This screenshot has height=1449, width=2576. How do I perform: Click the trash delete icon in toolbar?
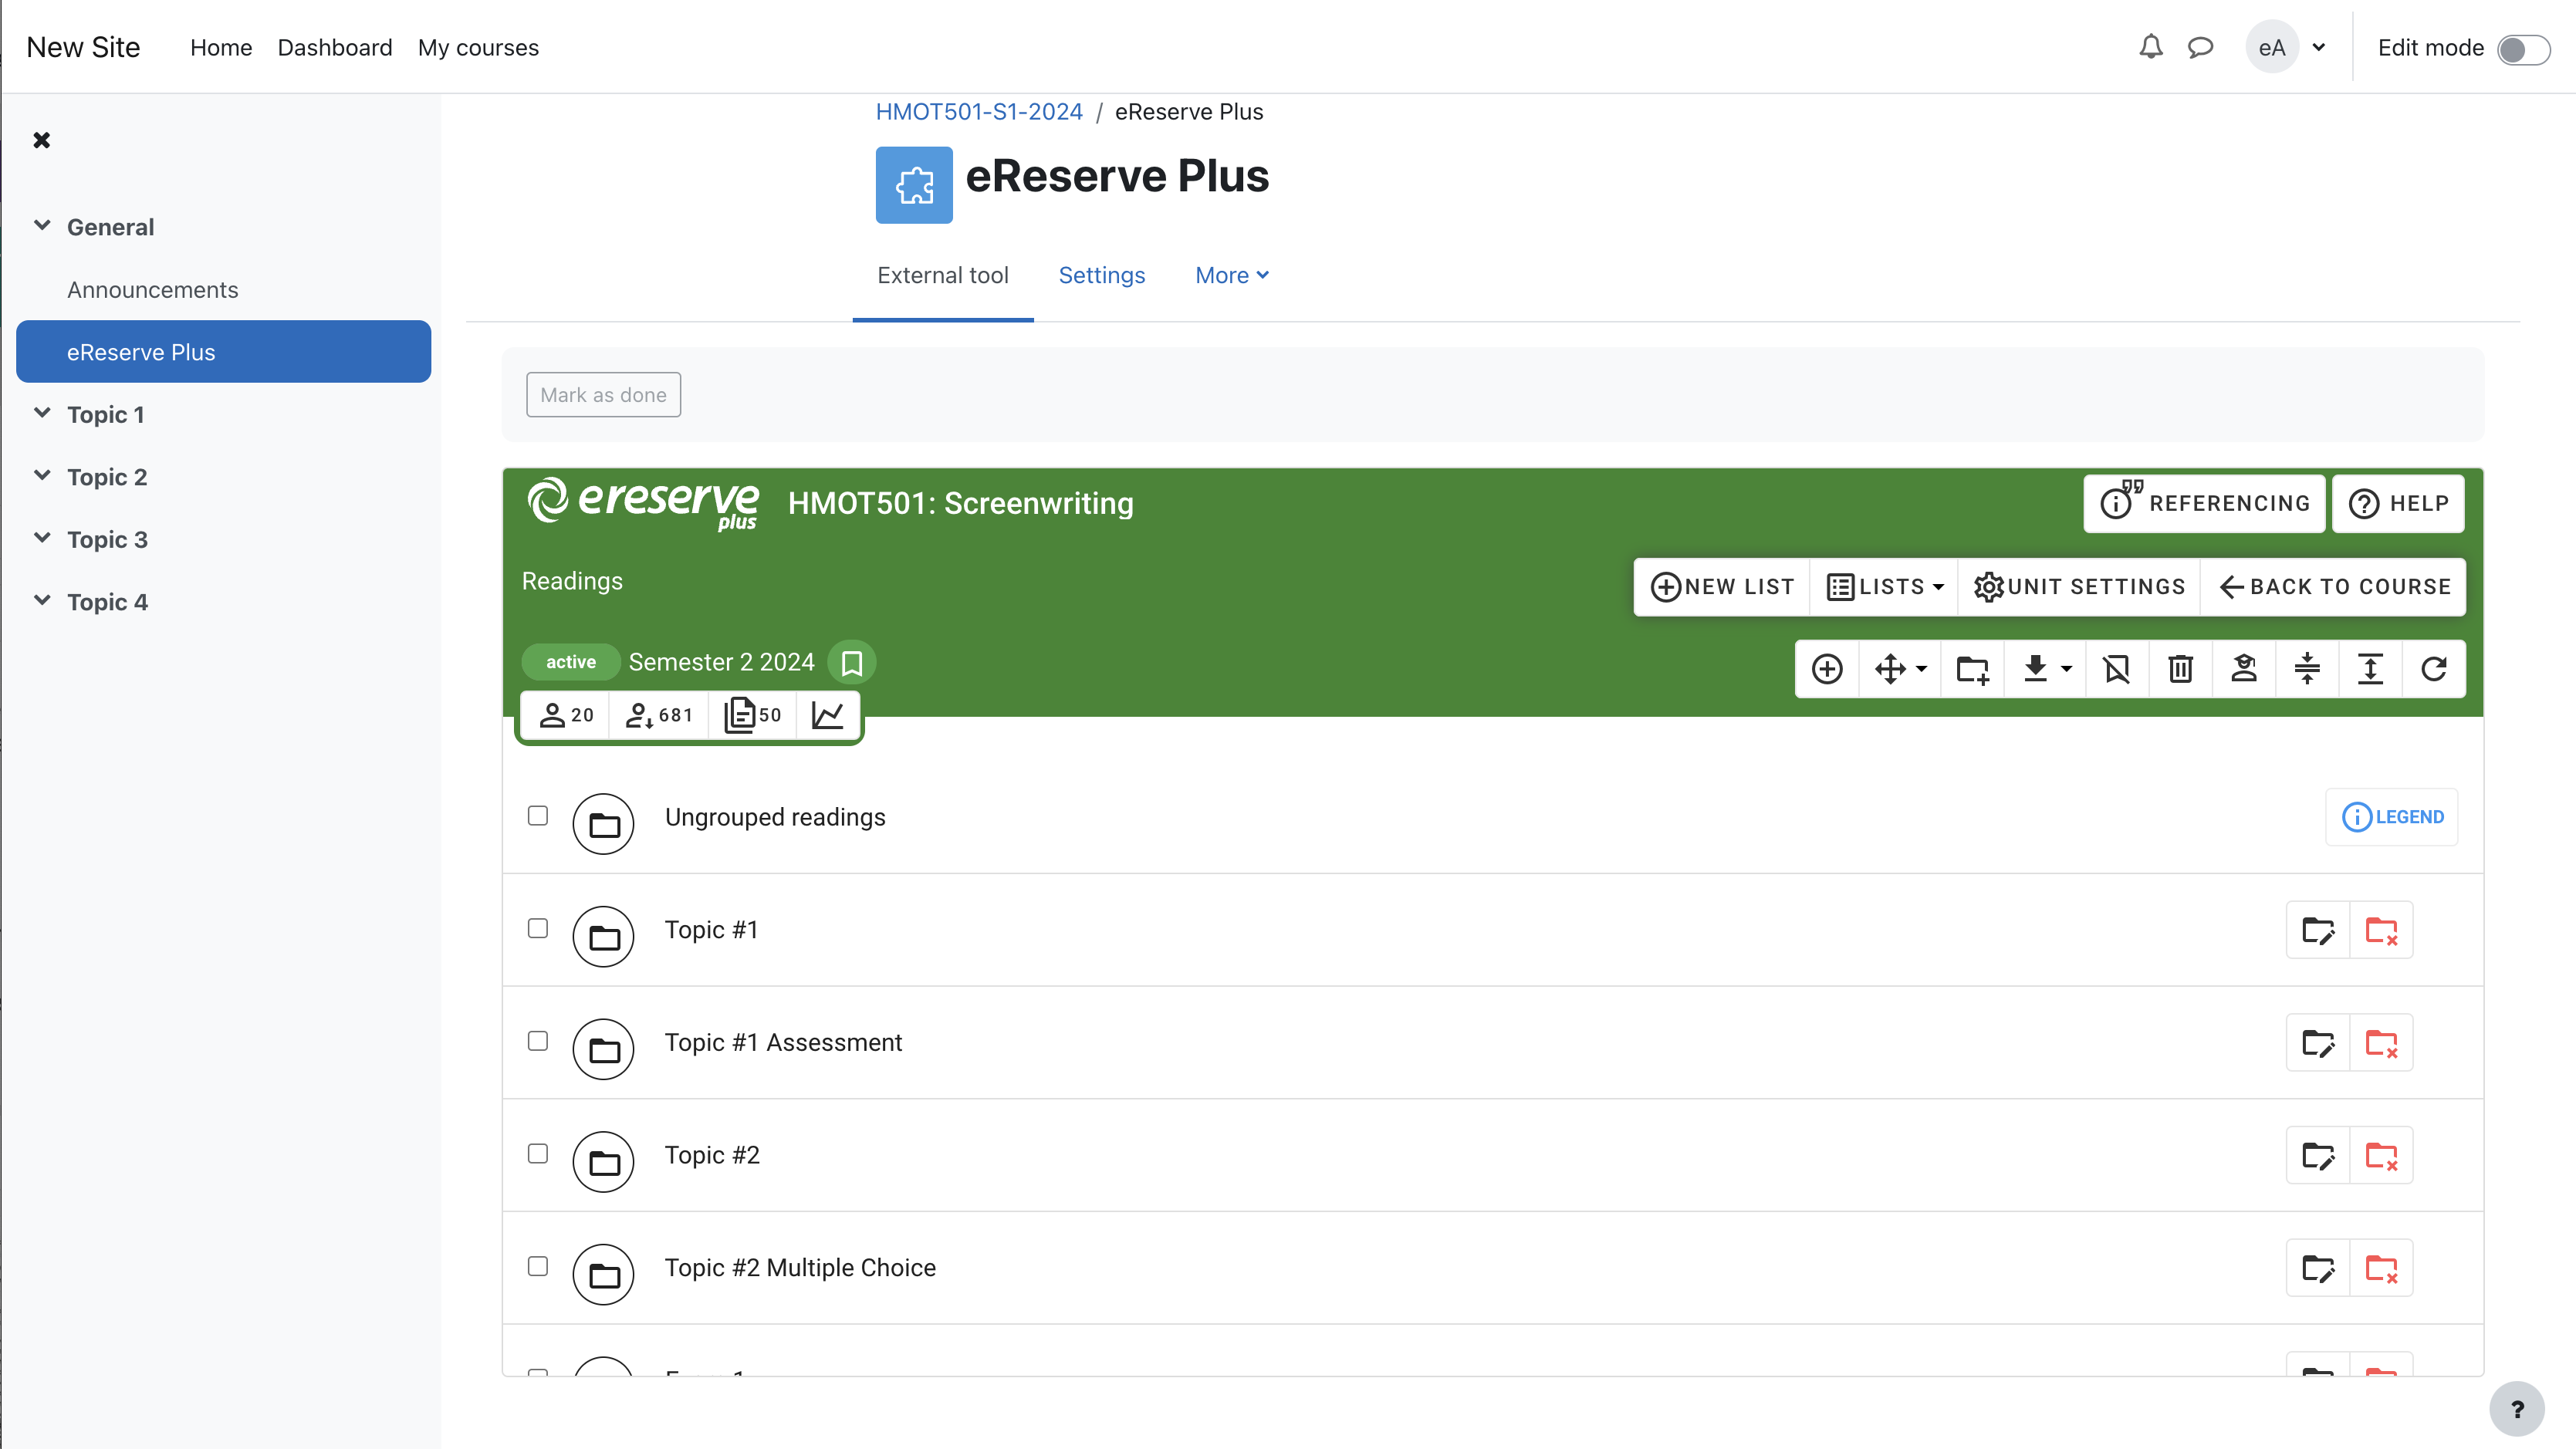click(x=2180, y=668)
